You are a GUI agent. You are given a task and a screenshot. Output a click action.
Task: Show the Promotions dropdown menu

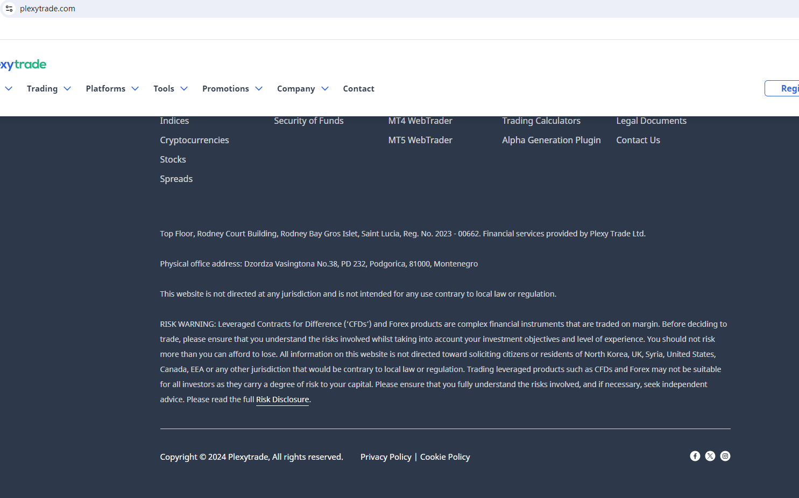[x=232, y=89]
